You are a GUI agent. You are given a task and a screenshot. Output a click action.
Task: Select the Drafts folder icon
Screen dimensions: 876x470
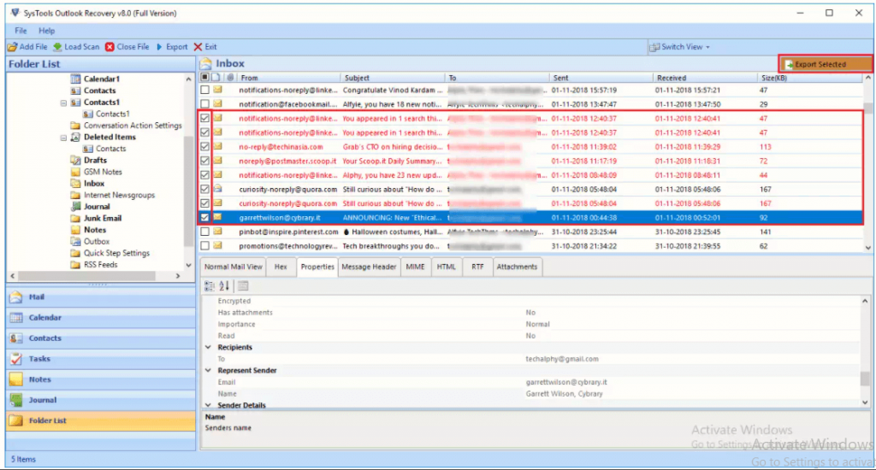pyautogui.click(x=75, y=160)
